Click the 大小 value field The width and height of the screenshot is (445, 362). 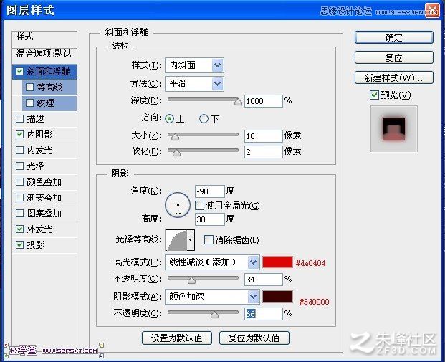tap(264, 136)
